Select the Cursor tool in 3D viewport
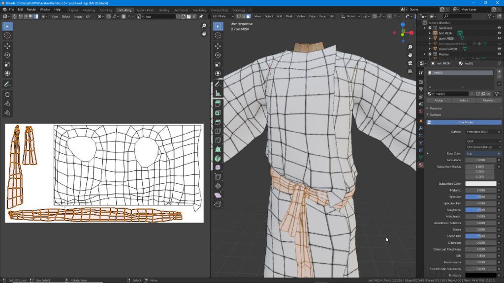504x283 pixels. click(x=218, y=35)
